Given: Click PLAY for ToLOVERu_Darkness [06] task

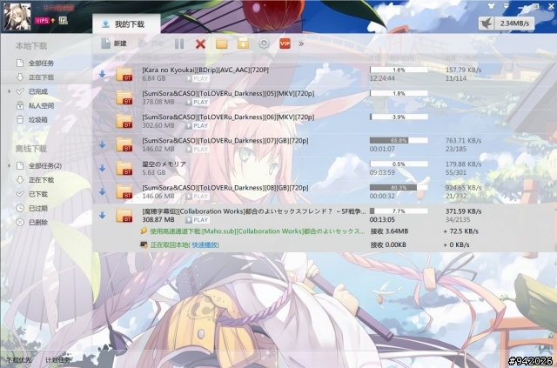Looking at the screenshot, I should click(x=198, y=125).
